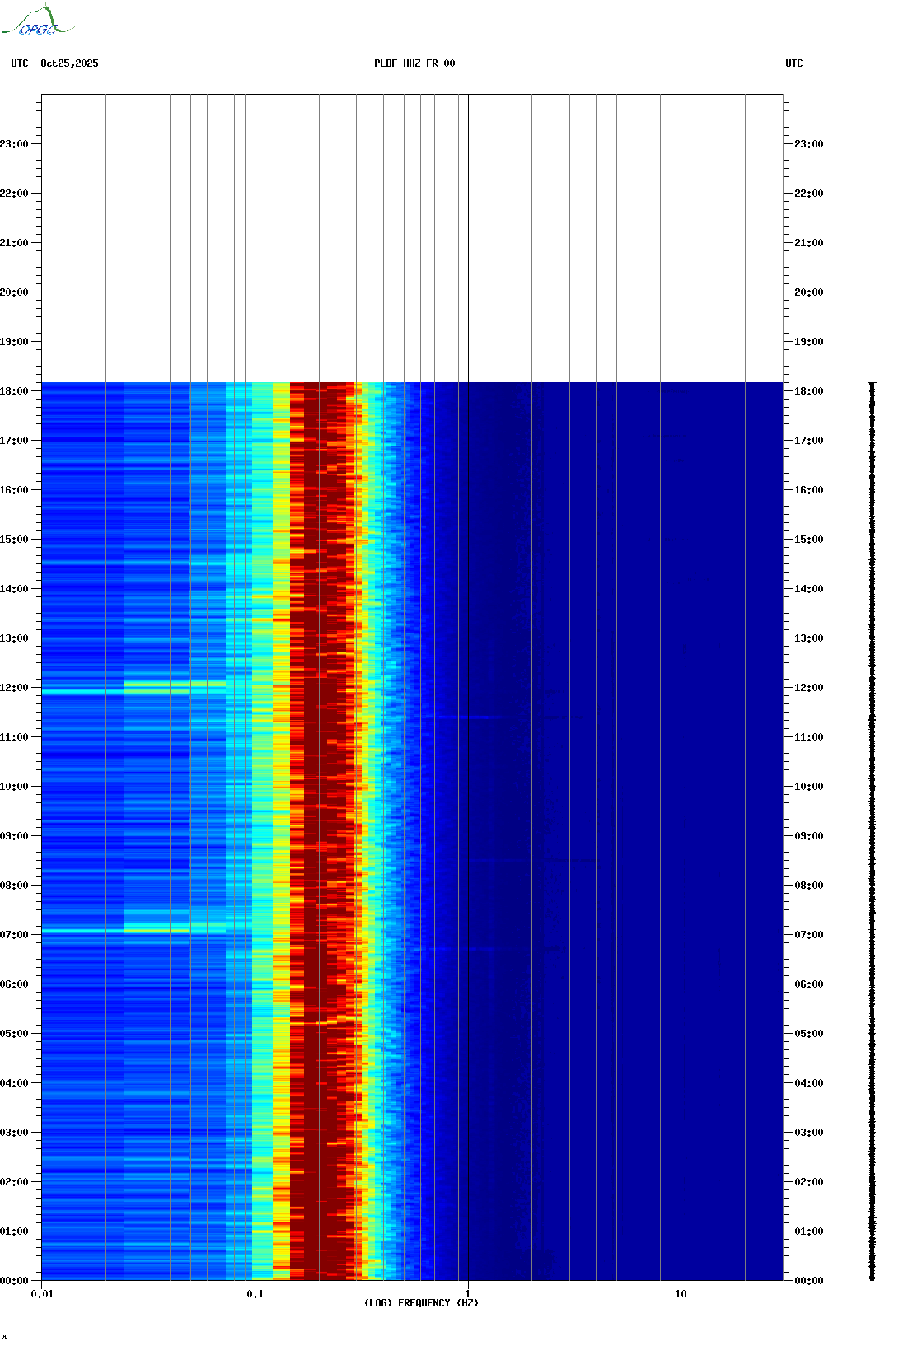Click the right-side 03:00 axis label
This screenshot has height=1346, width=908.
(809, 1133)
